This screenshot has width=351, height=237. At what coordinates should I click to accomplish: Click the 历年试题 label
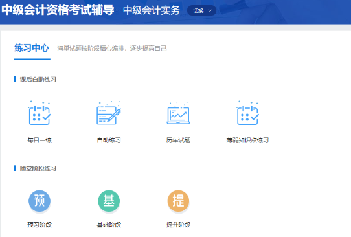pos(178,141)
